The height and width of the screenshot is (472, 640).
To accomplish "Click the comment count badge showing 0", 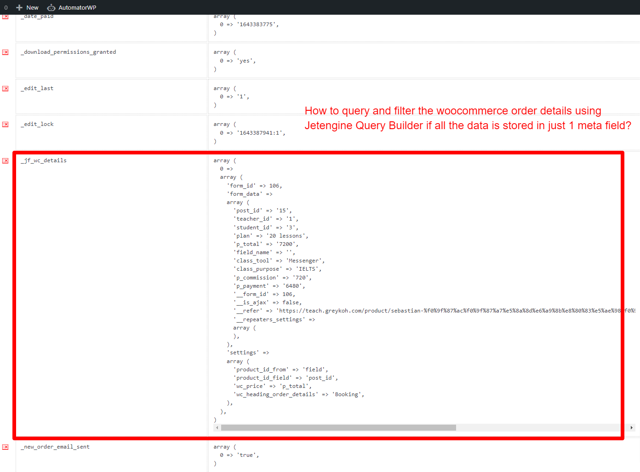I will 6,7.
